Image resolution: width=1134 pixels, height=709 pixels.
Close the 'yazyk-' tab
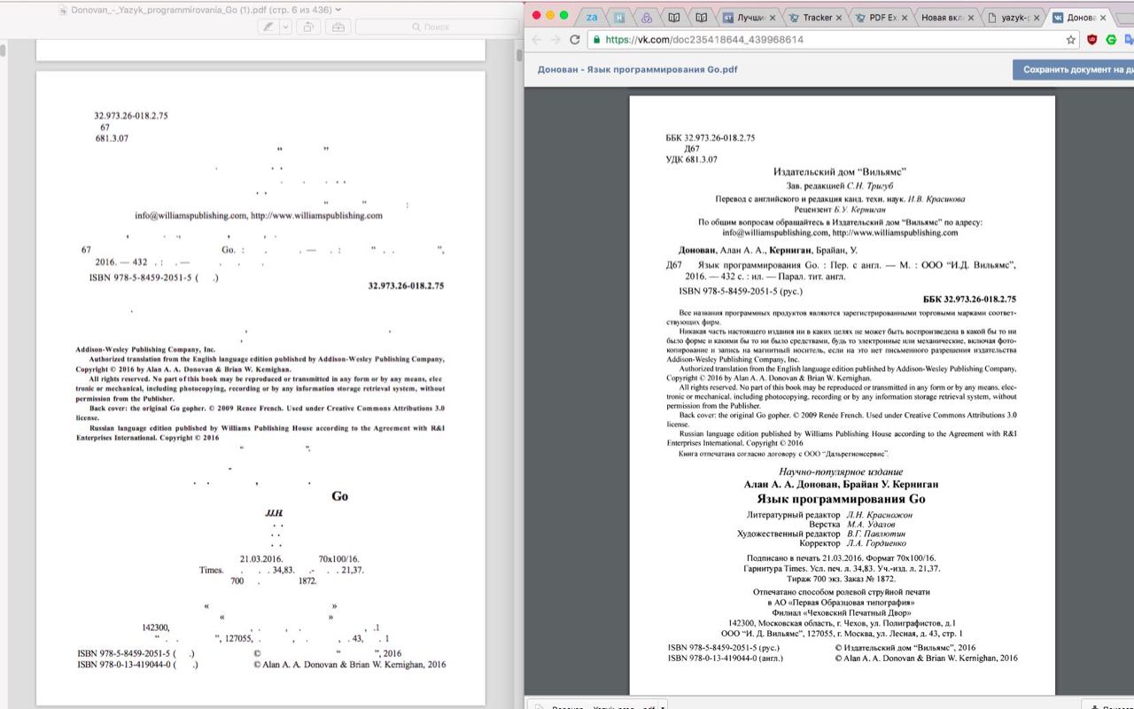point(1037,18)
